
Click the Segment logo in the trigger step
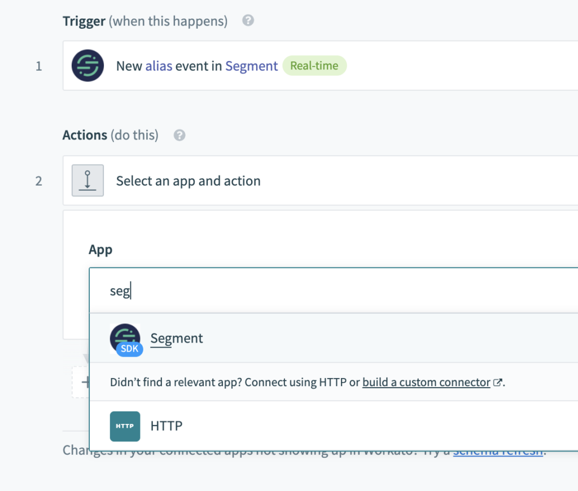87,66
